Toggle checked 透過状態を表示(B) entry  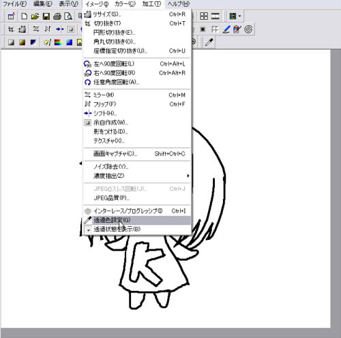pyautogui.click(x=137, y=229)
